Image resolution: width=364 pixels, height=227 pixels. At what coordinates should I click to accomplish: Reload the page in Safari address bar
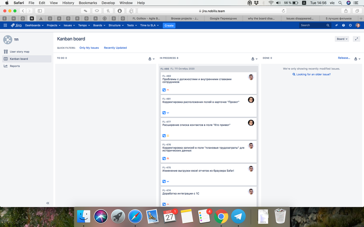click(x=283, y=11)
